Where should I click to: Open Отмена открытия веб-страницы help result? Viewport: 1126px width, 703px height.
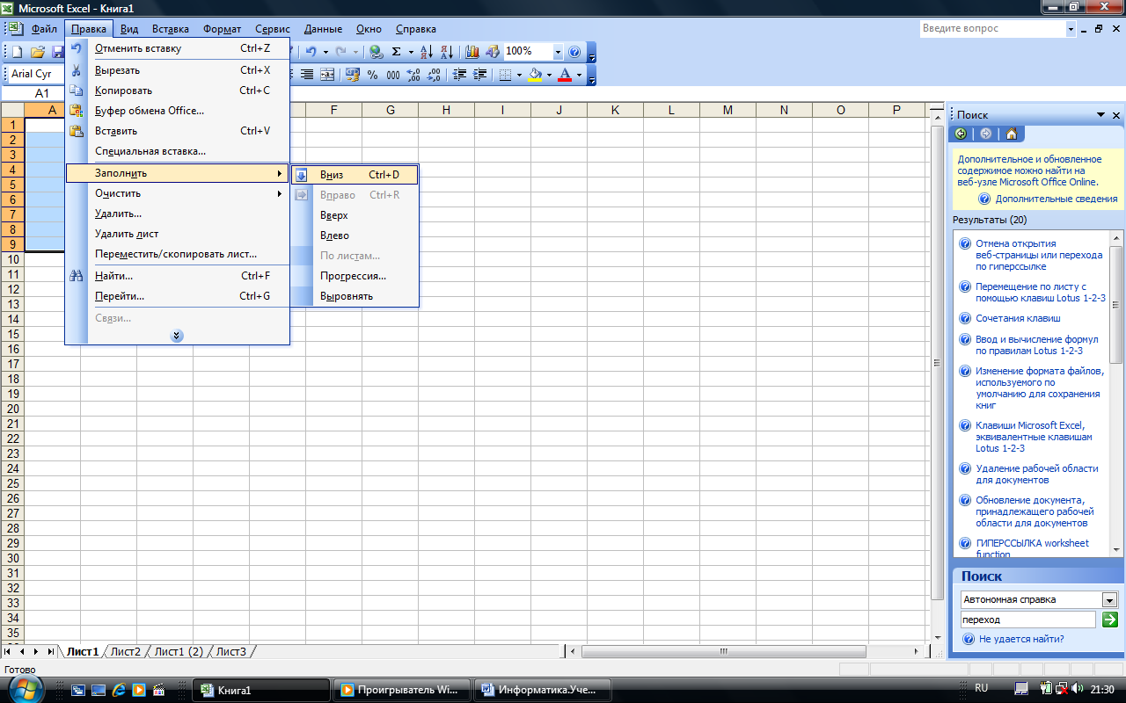(1039, 255)
